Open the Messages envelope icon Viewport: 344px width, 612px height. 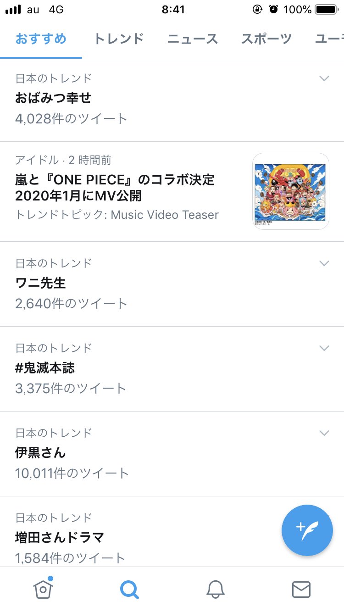tap(301, 589)
